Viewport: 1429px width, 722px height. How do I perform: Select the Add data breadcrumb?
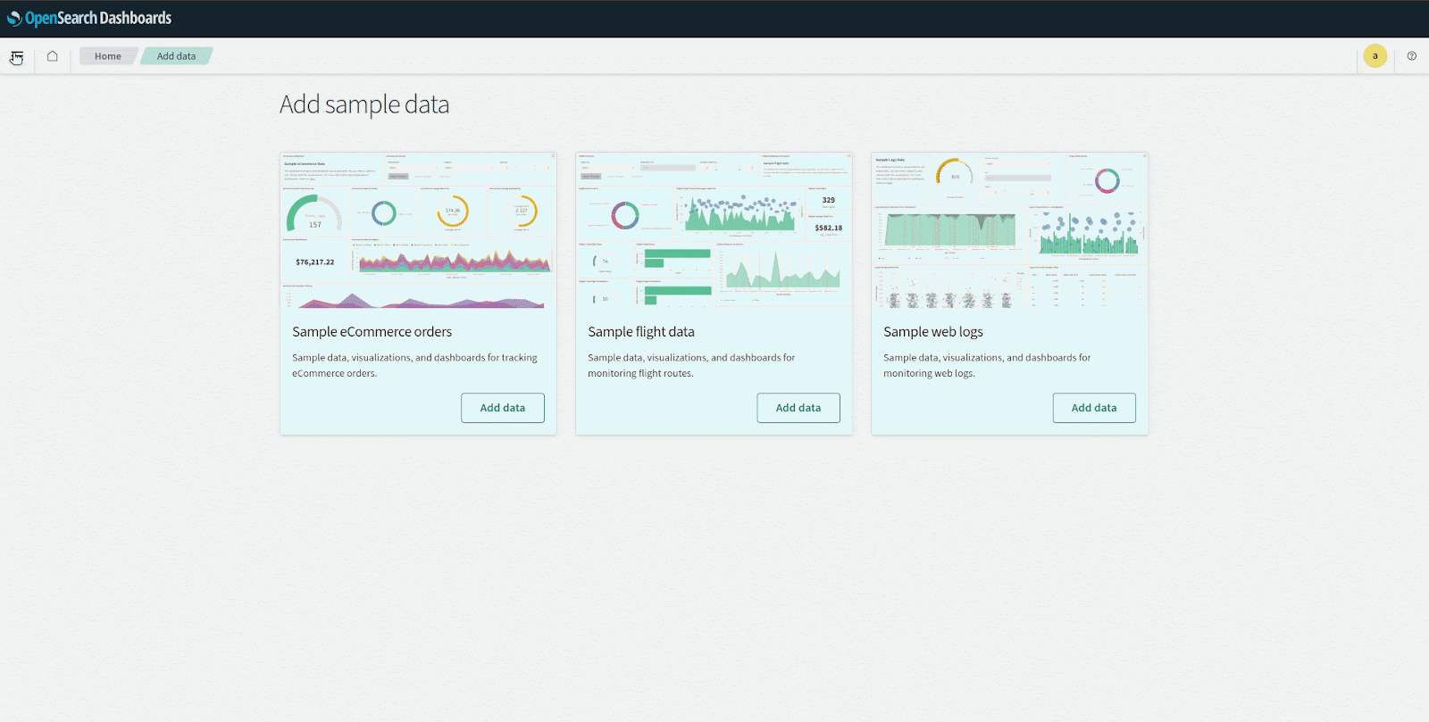click(x=176, y=56)
